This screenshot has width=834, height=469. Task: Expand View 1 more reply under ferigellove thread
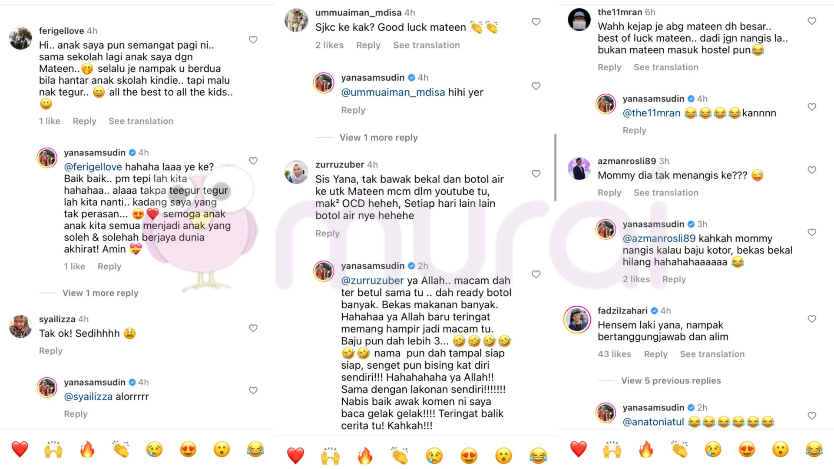(100, 293)
